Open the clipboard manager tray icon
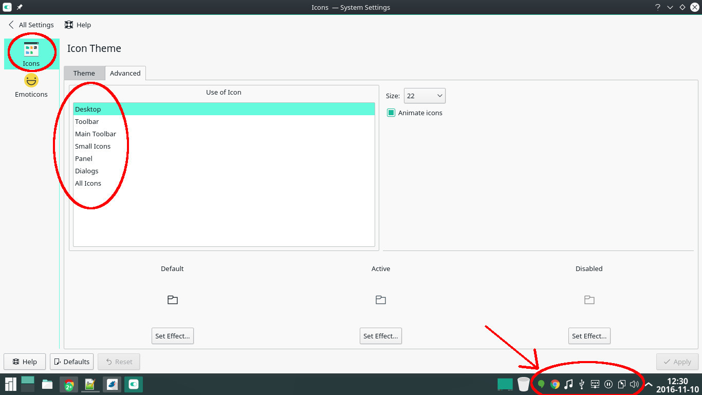Image resolution: width=702 pixels, height=395 pixels. pyautogui.click(x=621, y=384)
